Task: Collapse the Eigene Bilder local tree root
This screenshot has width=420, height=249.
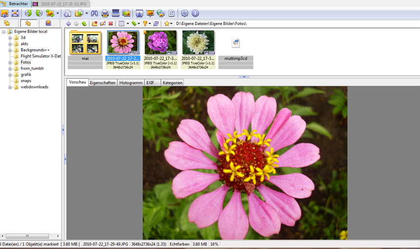Action: point(4,32)
